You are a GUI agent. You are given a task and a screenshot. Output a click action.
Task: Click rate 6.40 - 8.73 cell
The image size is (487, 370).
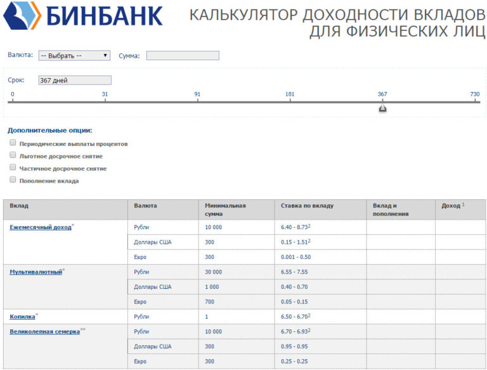click(x=320, y=227)
